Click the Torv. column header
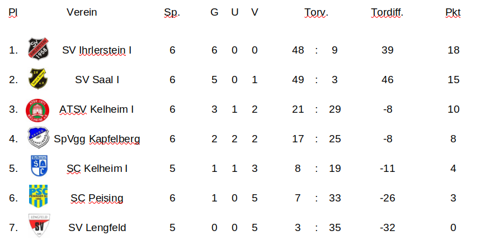Image resolution: width=480 pixels, height=240 pixels. click(316, 12)
